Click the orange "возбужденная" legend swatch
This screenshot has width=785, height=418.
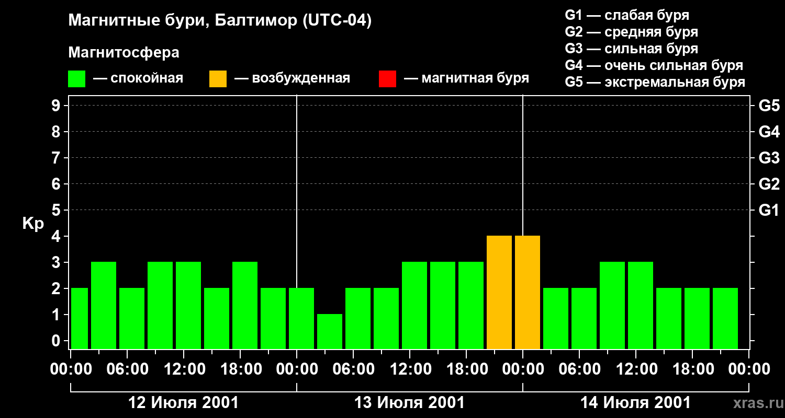(x=218, y=79)
